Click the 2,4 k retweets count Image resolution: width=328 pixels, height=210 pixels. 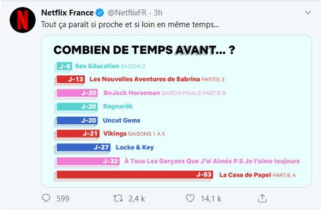[x=137, y=198]
